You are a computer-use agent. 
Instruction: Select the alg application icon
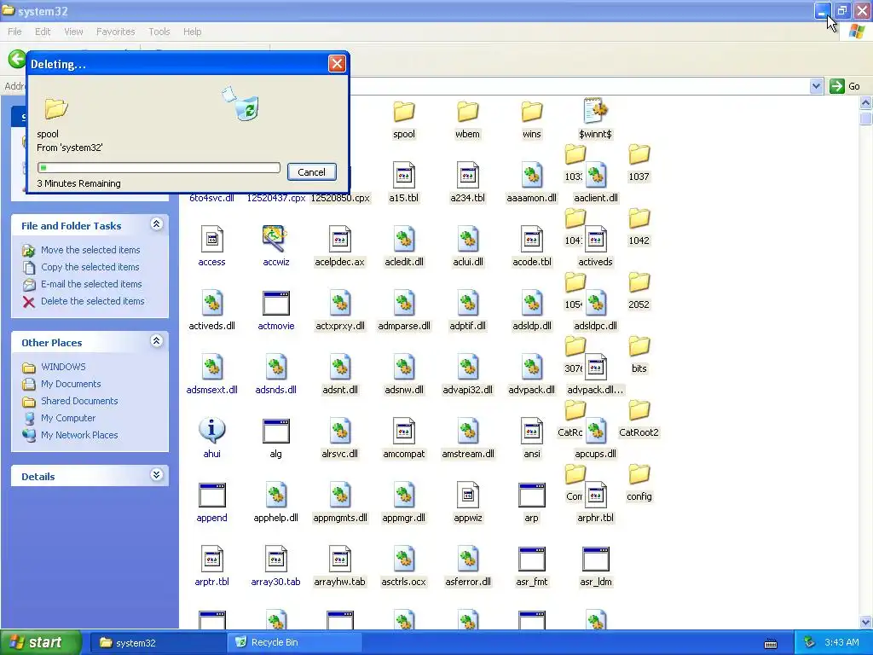click(x=276, y=431)
